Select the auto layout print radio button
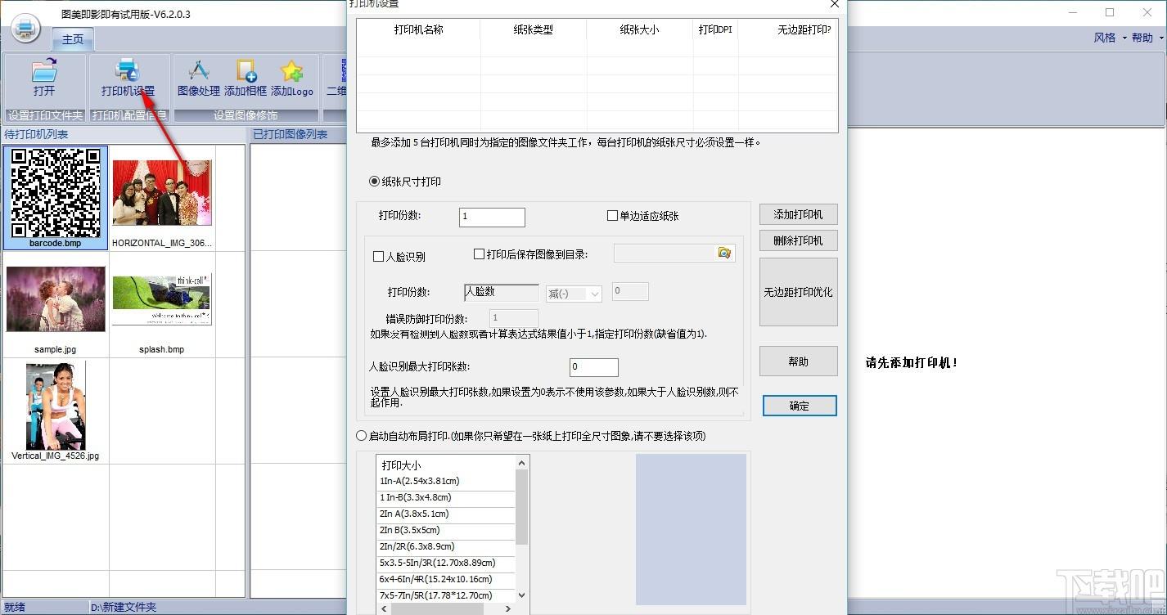1167x615 pixels. pyautogui.click(x=362, y=436)
